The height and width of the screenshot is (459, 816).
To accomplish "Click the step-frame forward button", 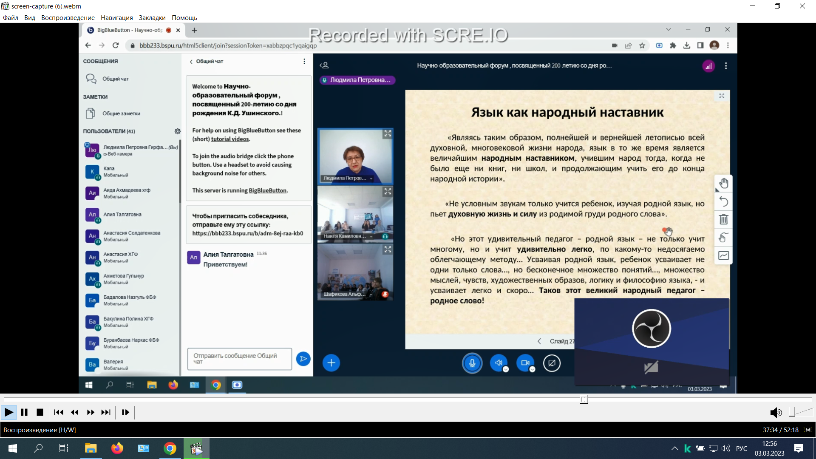I will [x=125, y=412].
